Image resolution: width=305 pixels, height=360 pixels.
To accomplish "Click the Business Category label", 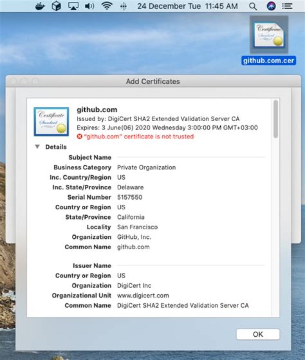I will (x=82, y=167).
